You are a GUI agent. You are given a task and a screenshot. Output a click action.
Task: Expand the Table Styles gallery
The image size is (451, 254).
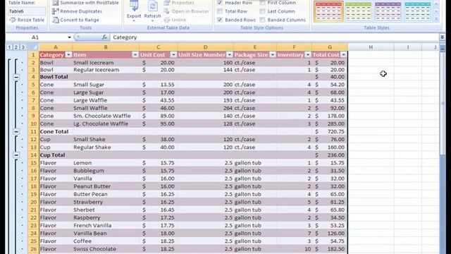436,19
